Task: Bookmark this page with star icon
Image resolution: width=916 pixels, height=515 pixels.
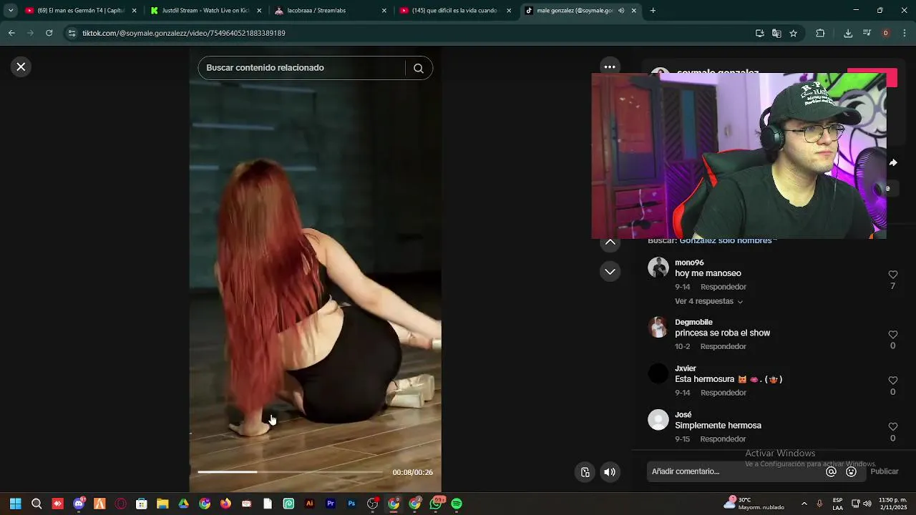Action: pyautogui.click(x=794, y=33)
